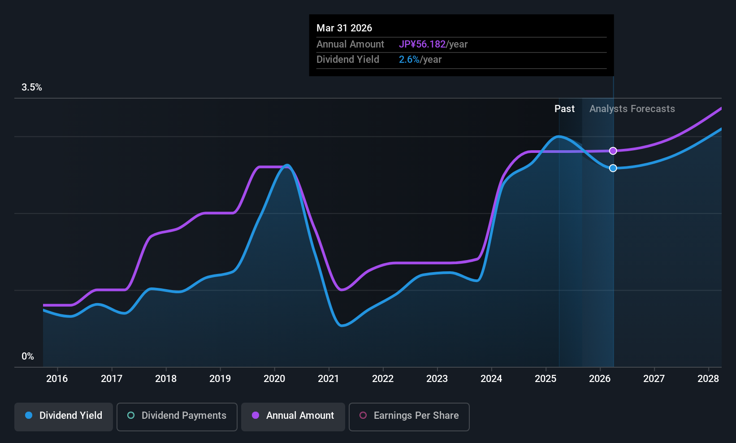Viewport: 736px width, 443px height.
Task: Select the blue data point marker at 2026
Action: (613, 168)
